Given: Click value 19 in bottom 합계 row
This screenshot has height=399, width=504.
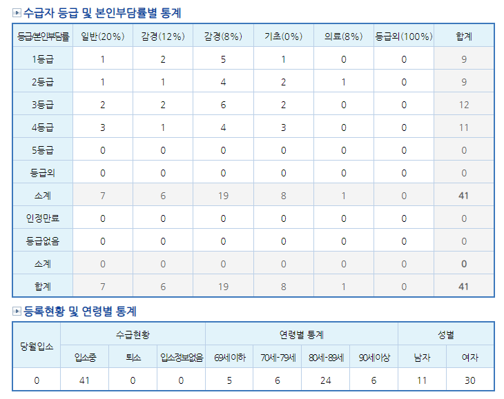Looking at the screenshot, I should (224, 287).
